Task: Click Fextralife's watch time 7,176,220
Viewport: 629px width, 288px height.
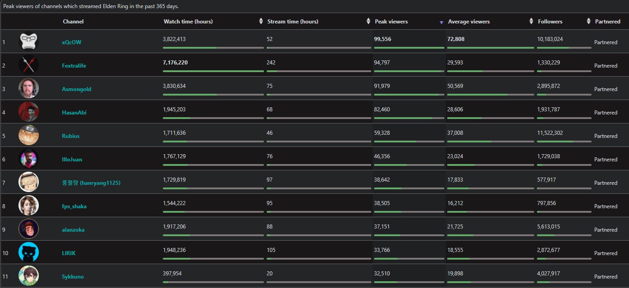Action: 175,63
